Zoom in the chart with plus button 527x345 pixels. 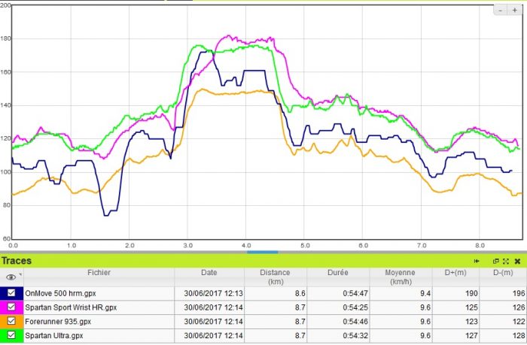[x=514, y=11]
